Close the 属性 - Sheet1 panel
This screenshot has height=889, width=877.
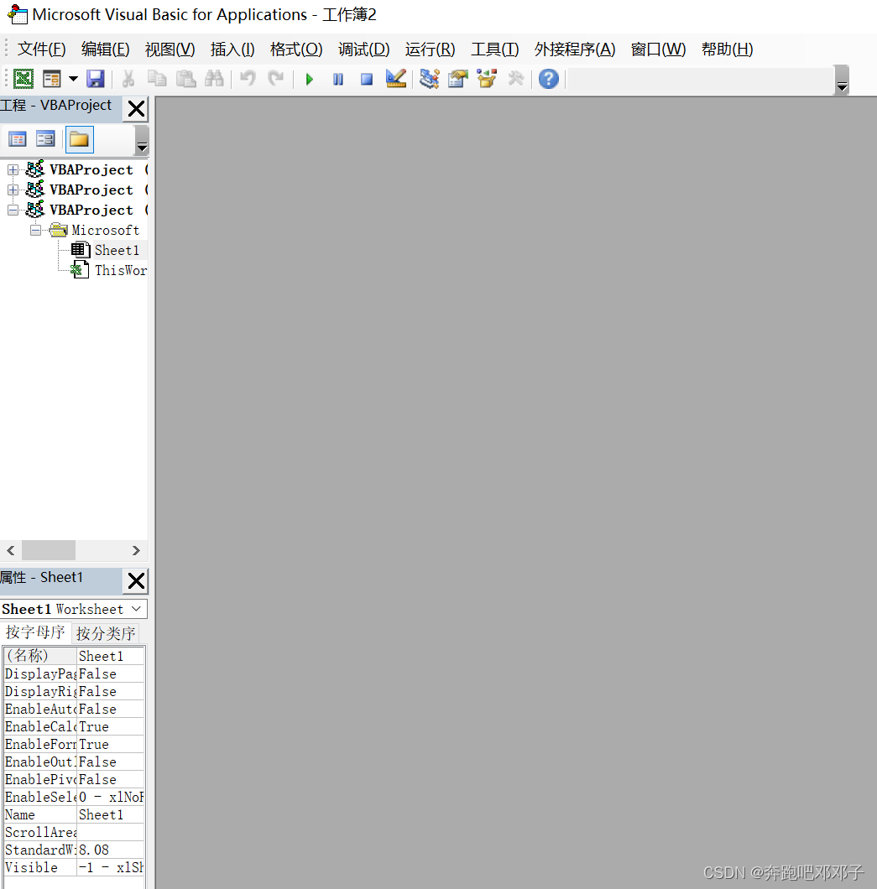click(x=136, y=580)
